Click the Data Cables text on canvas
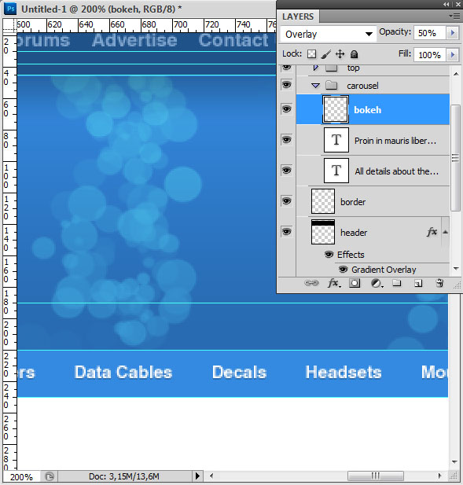463x485 pixels. click(123, 372)
